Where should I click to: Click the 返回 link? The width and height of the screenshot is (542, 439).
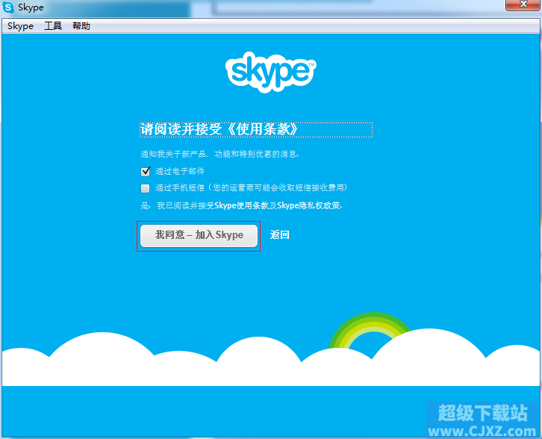[280, 234]
